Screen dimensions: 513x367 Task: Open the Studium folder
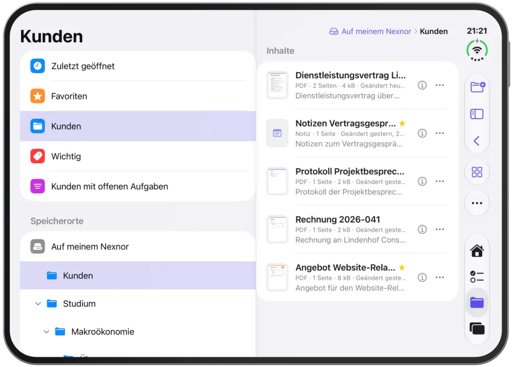coord(138,304)
